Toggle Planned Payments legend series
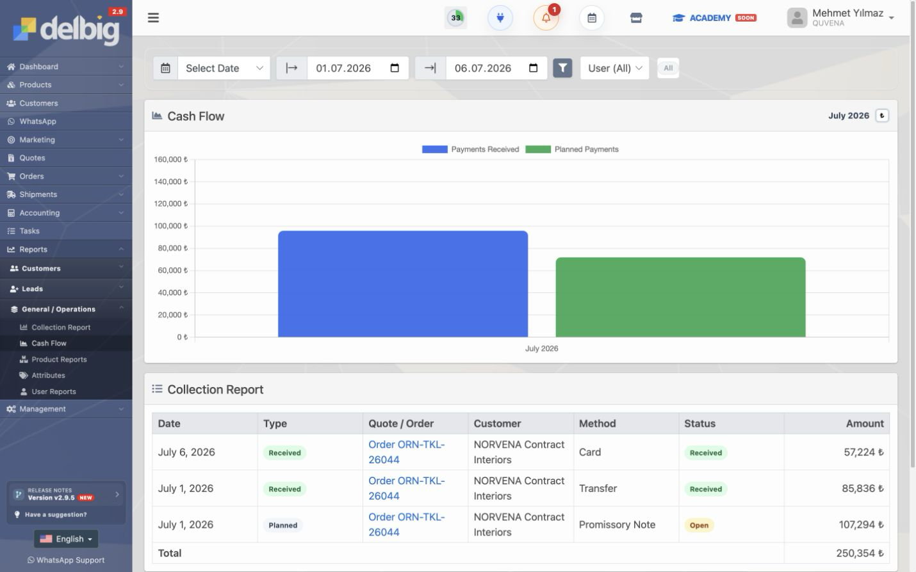Image resolution: width=916 pixels, height=572 pixels. click(x=572, y=149)
